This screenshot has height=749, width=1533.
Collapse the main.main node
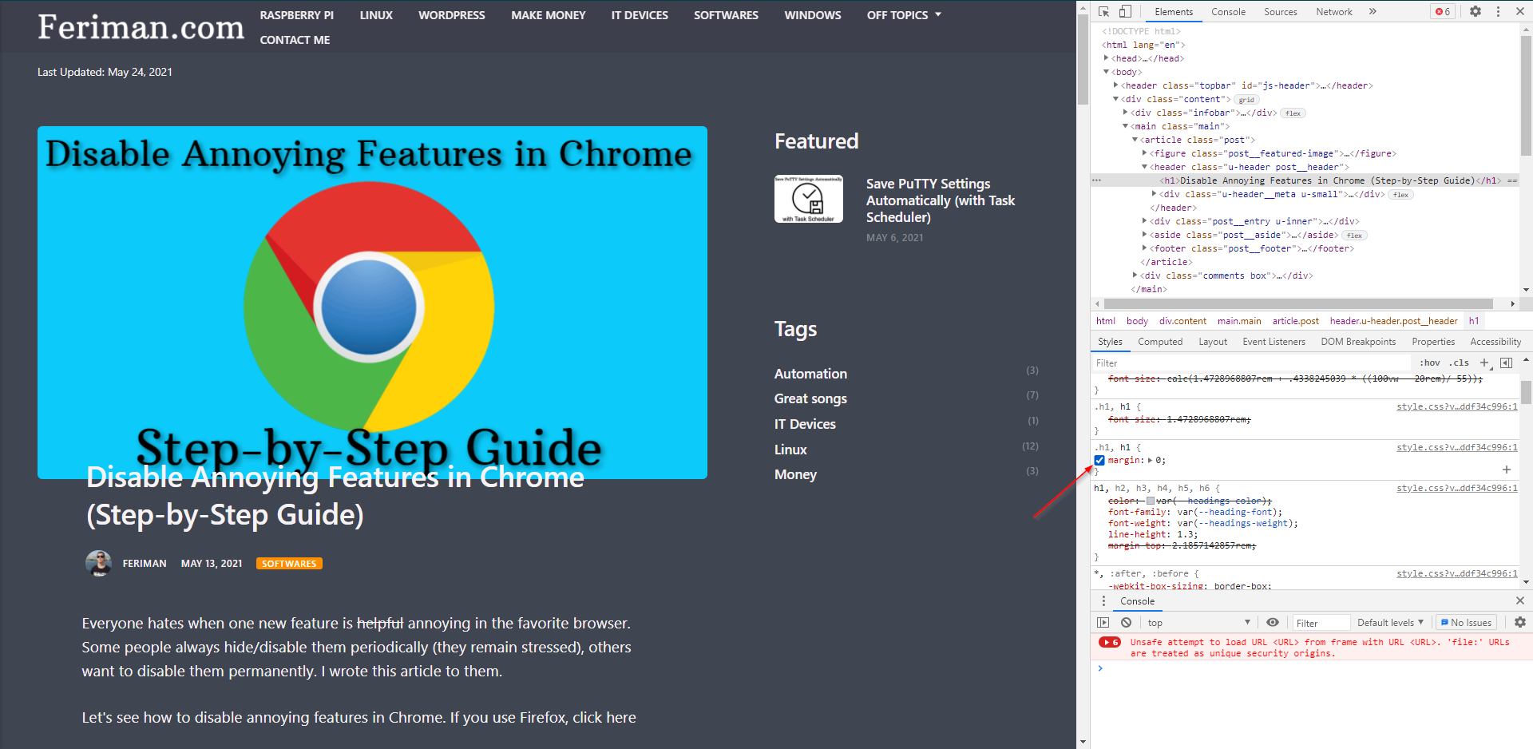1125,126
